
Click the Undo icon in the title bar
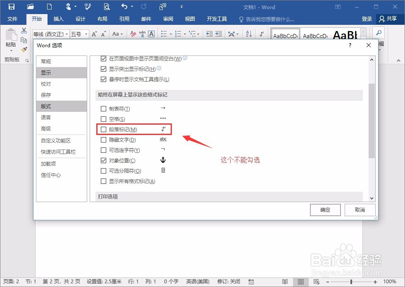[124, 7]
